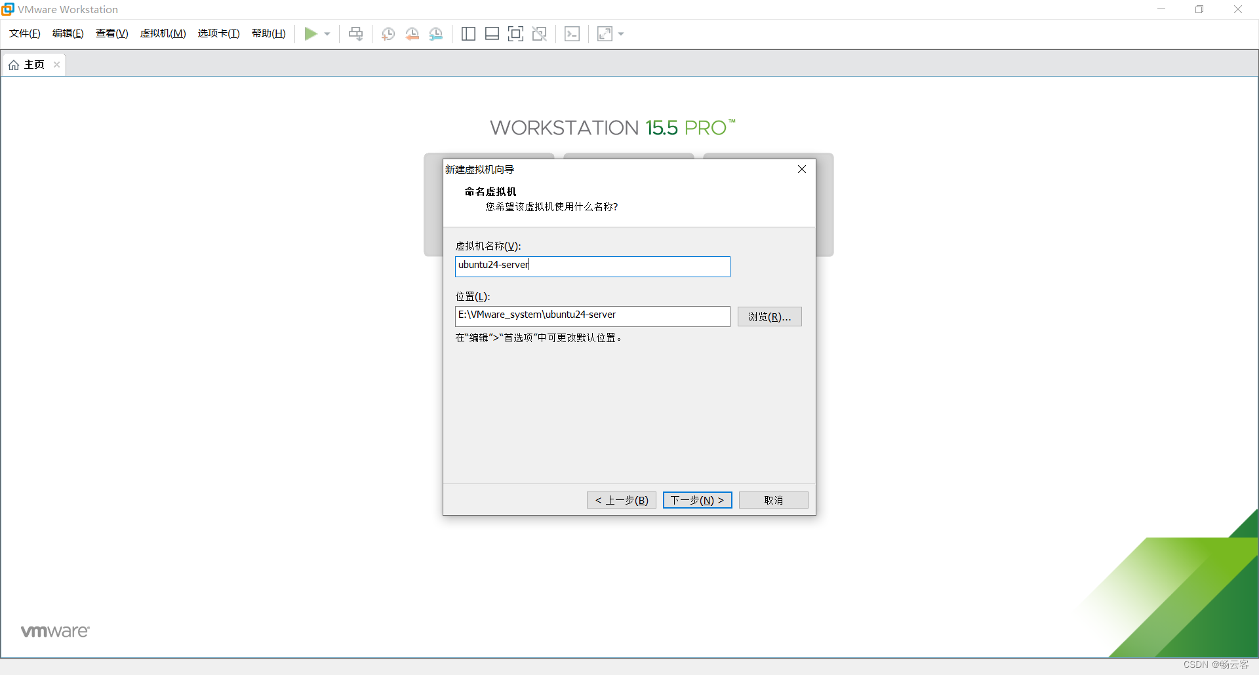
Task: Open the snapshot manager wrench icon
Action: (436, 34)
